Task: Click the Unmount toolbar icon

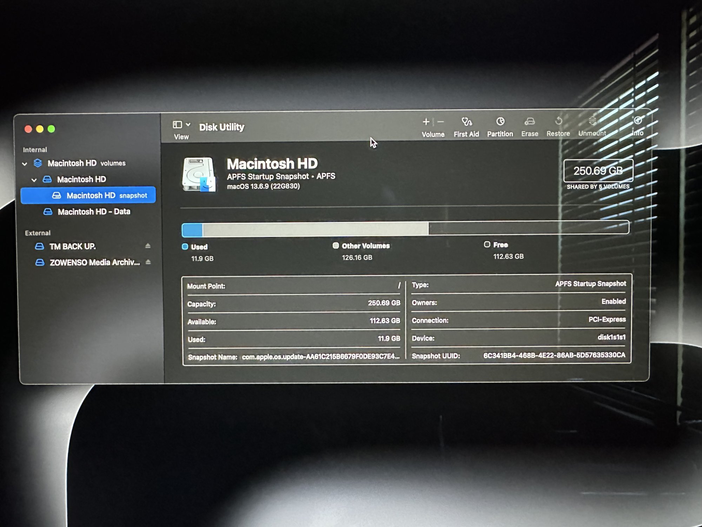Action: 592,121
